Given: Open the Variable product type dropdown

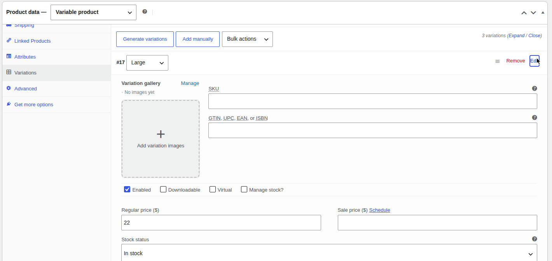Looking at the screenshot, I should tap(93, 12).
